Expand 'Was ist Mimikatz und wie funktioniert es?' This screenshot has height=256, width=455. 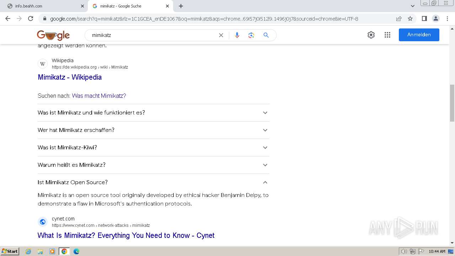click(x=153, y=113)
